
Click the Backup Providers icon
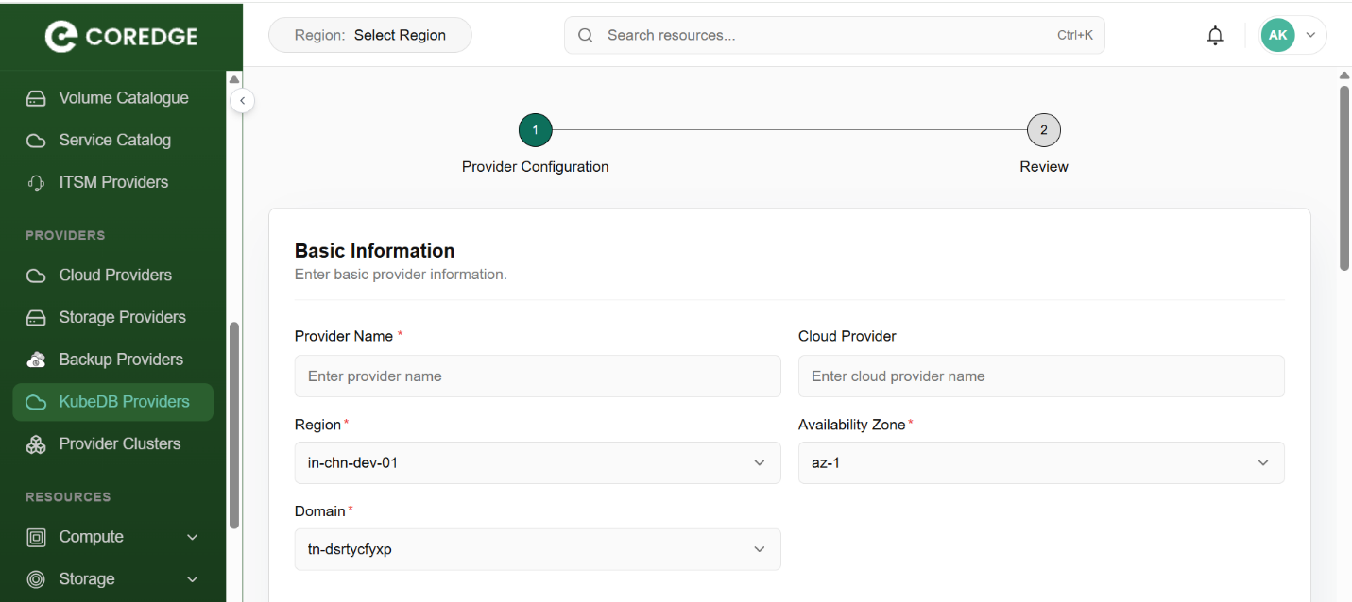[x=36, y=360]
